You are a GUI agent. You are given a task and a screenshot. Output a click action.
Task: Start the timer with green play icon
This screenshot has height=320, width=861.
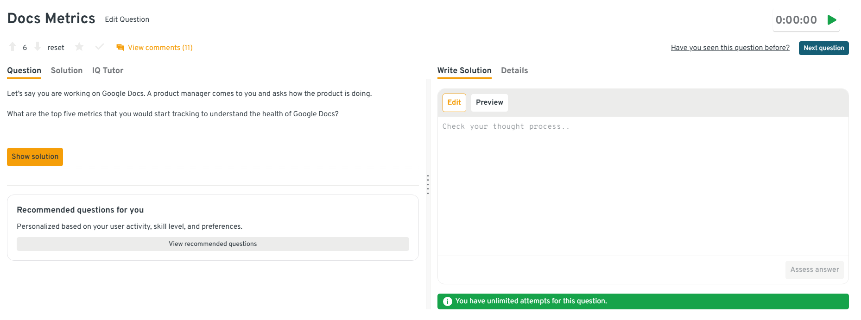point(832,20)
